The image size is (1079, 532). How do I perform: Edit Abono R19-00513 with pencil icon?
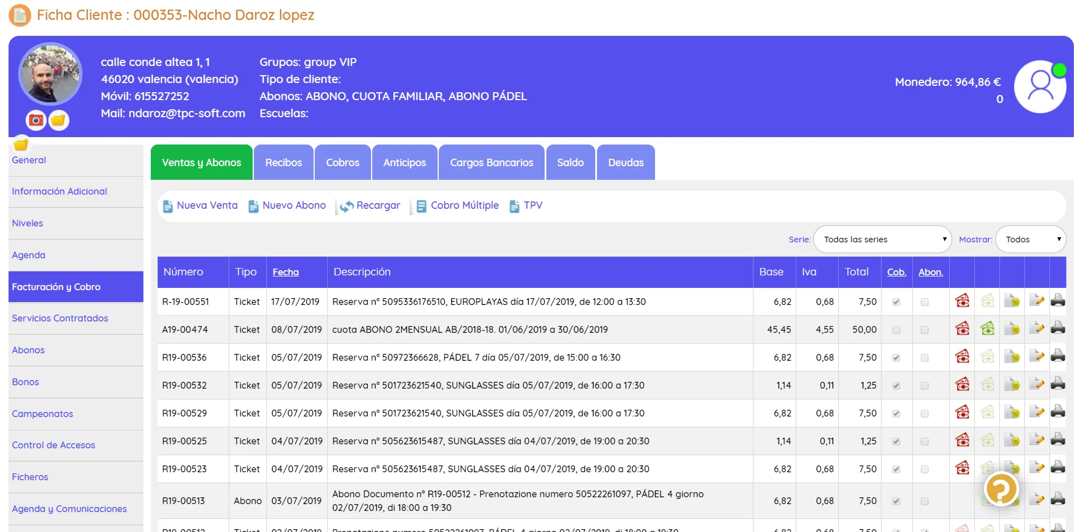coord(1037,499)
